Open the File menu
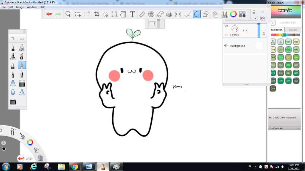305x171 pixels. point(4,7)
